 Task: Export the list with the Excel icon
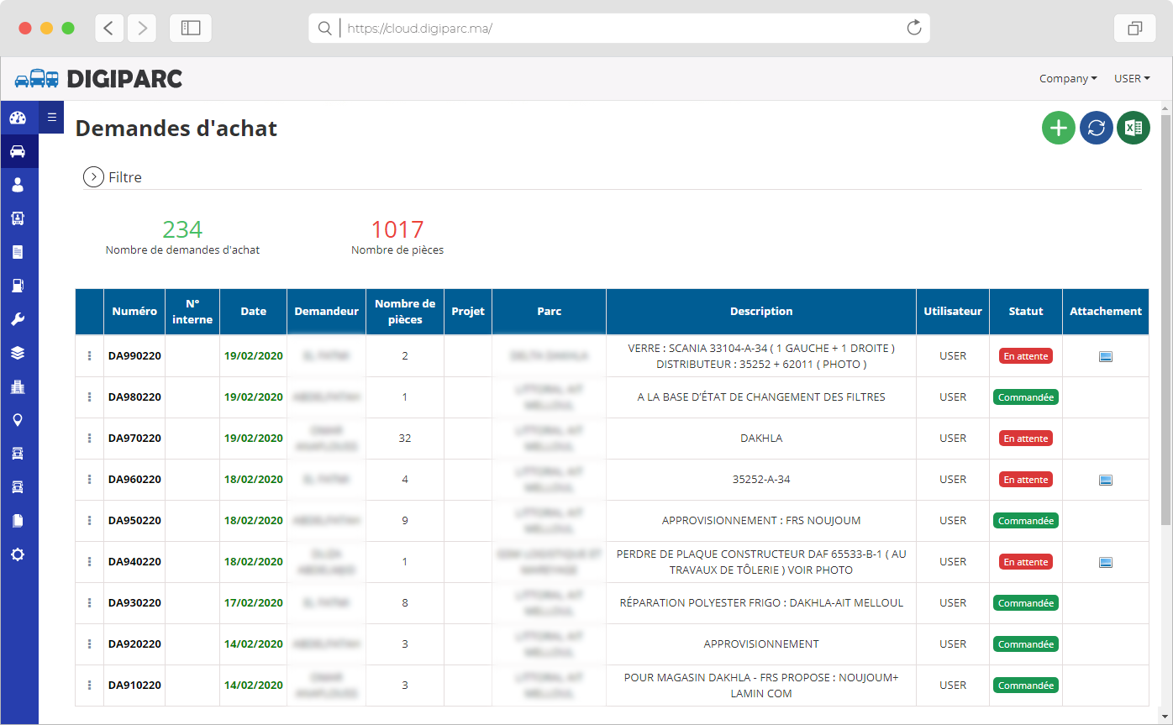click(x=1133, y=128)
